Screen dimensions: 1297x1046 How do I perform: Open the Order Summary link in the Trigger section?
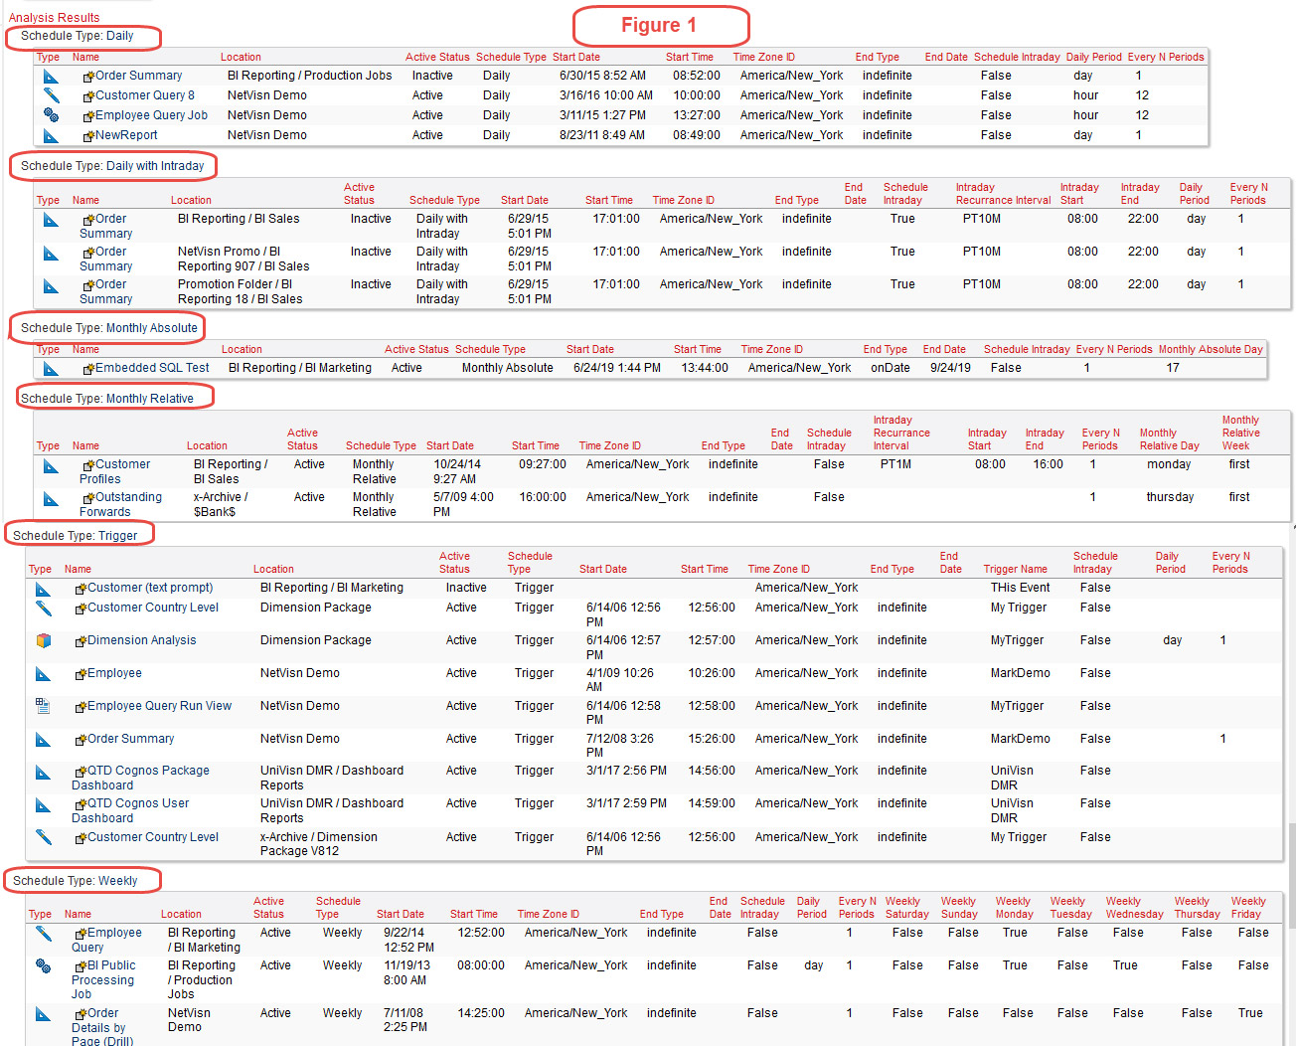[x=131, y=739]
